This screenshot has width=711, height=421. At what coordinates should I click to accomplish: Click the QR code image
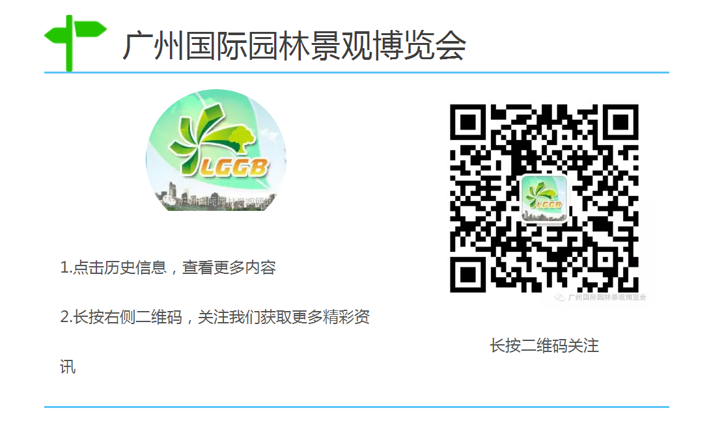[x=544, y=198]
